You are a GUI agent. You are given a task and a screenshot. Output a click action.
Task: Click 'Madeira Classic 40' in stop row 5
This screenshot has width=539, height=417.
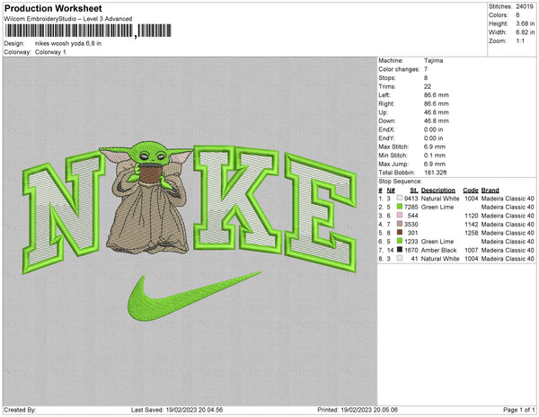pyautogui.click(x=508, y=233)
